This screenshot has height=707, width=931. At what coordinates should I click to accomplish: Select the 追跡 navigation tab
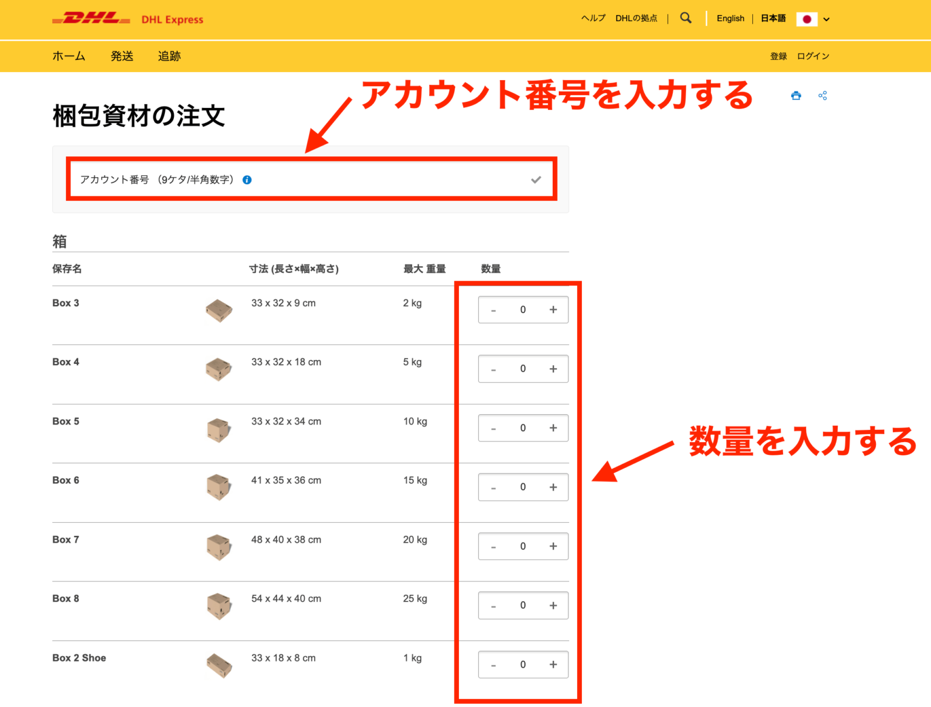coord(169,56)
